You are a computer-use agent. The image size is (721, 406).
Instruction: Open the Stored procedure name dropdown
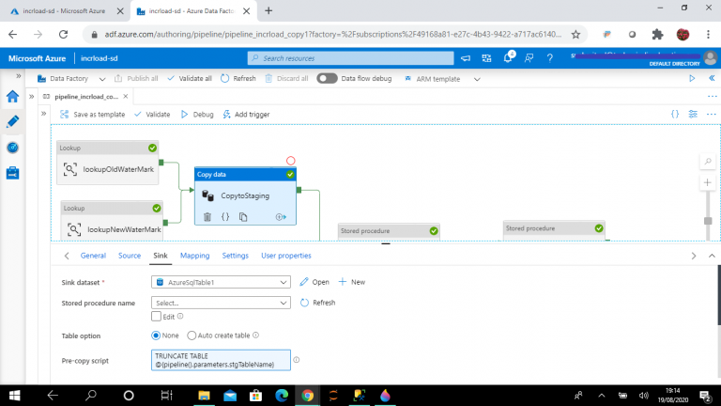pyautogui.click(x=221, y=303)
